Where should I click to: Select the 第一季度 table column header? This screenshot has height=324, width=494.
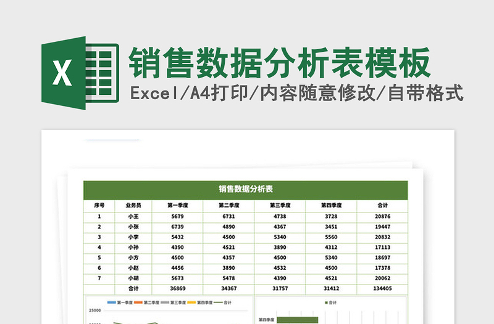point(178,206)
